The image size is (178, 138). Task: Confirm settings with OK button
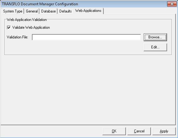point(114,131)
